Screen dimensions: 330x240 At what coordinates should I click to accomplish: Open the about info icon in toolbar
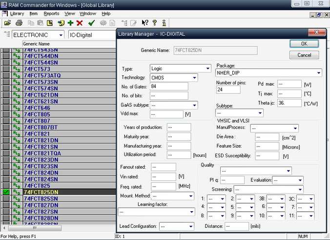(164, 23)
